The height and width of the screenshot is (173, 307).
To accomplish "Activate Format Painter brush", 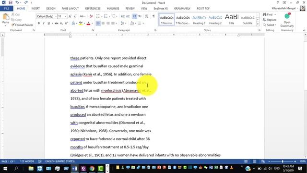I will tap(22, 25).
